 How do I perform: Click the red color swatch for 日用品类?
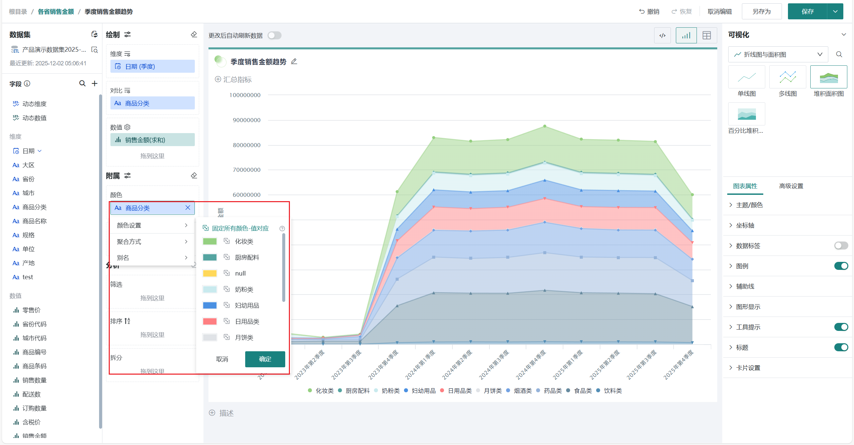pyautogui.click(x=210, y=321)
